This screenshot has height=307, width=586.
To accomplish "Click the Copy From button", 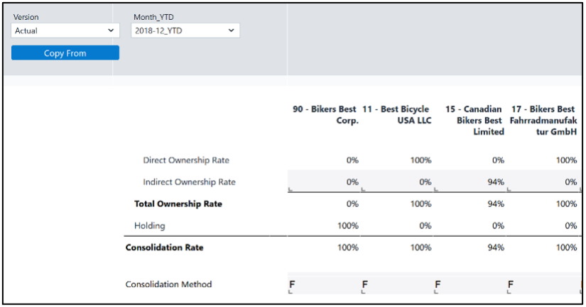I will (x=65, y=53).
